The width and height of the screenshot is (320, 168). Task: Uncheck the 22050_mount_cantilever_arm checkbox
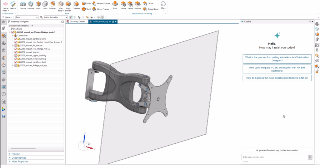(x=16, y=39)
